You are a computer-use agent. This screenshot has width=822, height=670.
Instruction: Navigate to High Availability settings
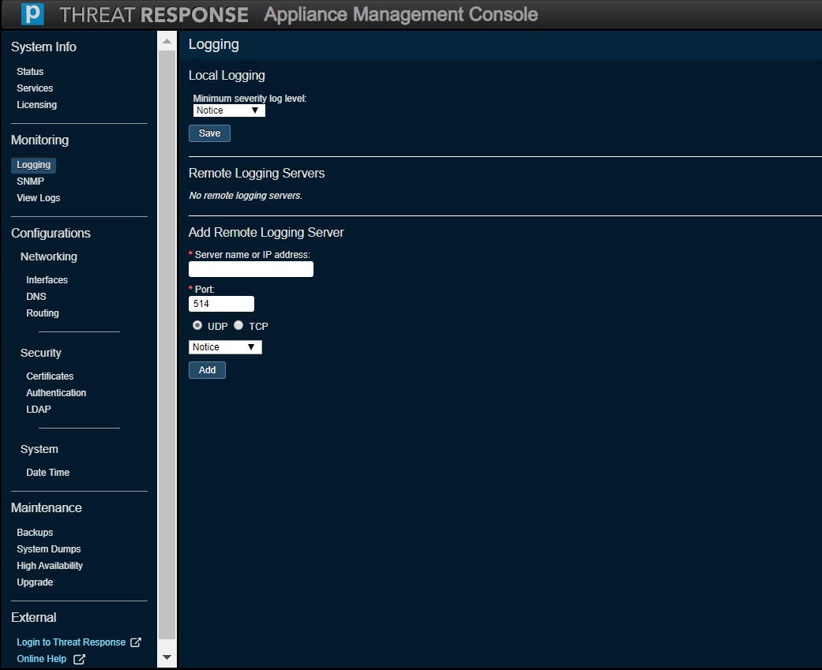tap(50, 566)
